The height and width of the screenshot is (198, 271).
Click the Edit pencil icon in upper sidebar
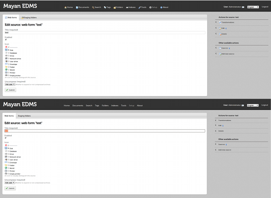coord(220,28)
